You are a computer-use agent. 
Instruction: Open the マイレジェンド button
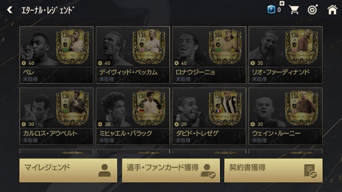tap(68, 170)
